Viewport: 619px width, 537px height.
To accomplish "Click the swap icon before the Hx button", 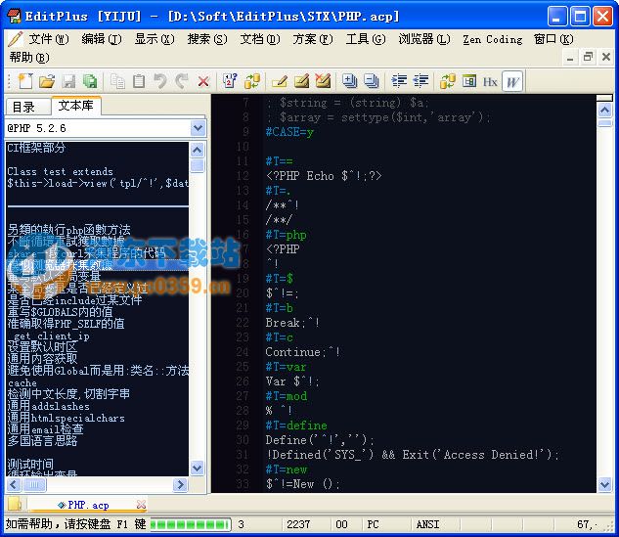I will click(448, 81).
